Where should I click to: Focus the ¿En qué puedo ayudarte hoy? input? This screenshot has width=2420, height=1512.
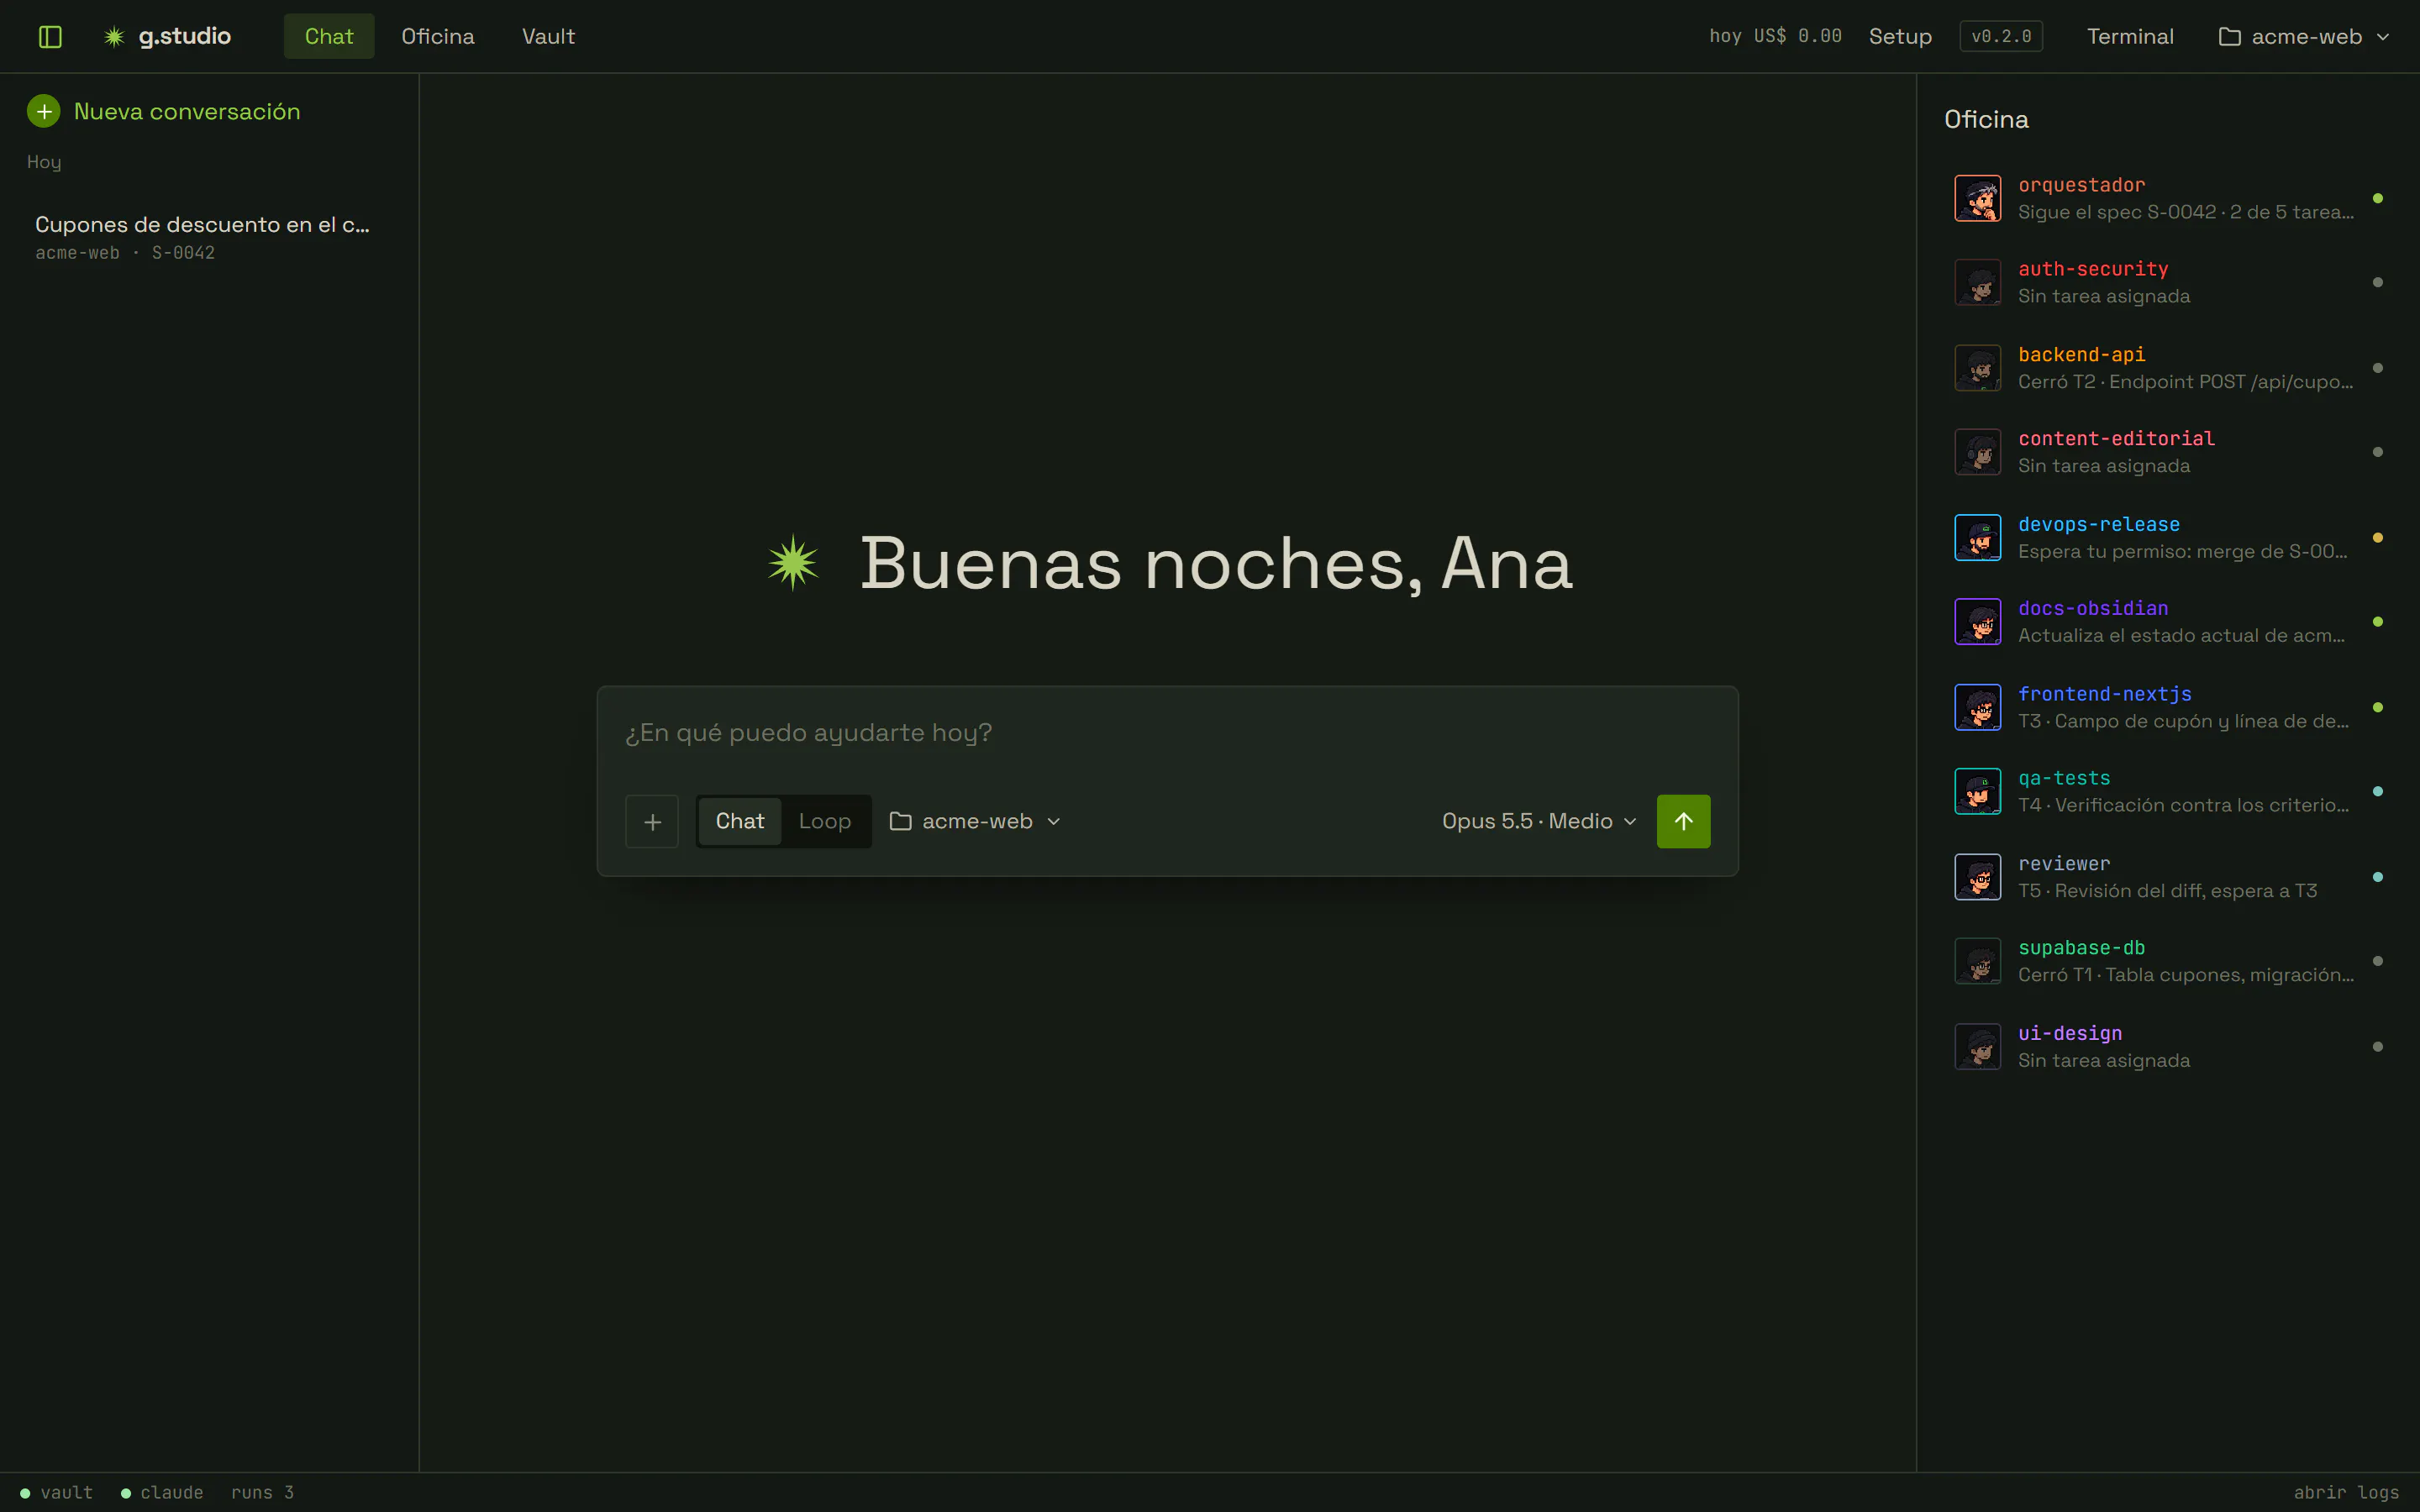point(1167,733)
